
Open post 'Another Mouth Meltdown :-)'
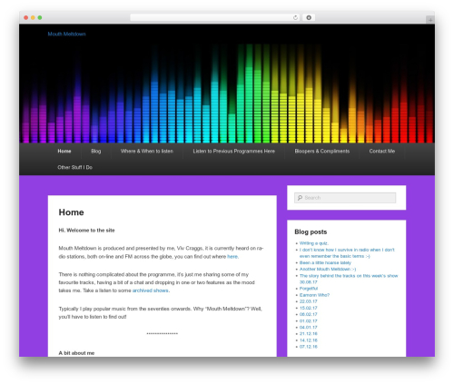click(x=328, y=269)
